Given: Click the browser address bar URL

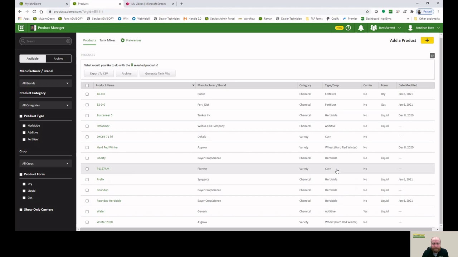Looking at the screenshot, I should (x=78, y=11).
